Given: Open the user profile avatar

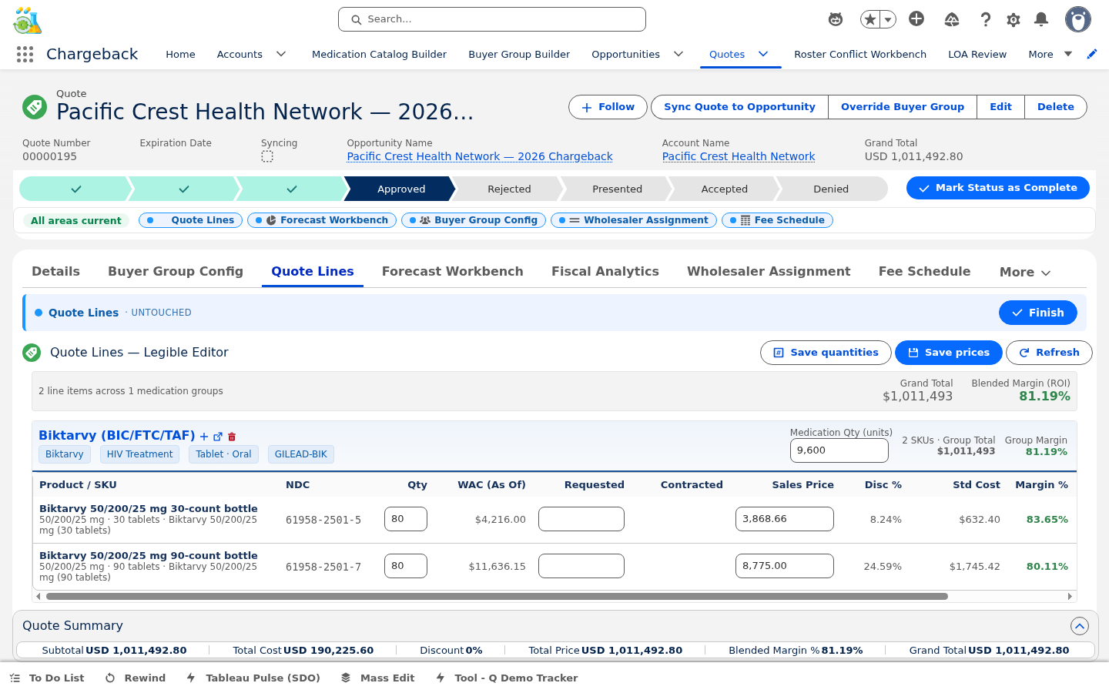Looking at the screenshot, I should 1078,19.
